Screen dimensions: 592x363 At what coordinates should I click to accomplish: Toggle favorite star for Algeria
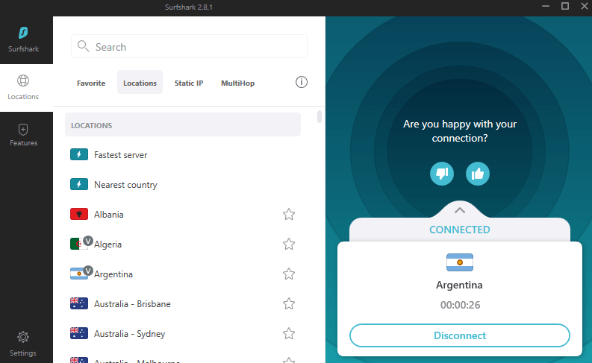click(x=289, y=244)
